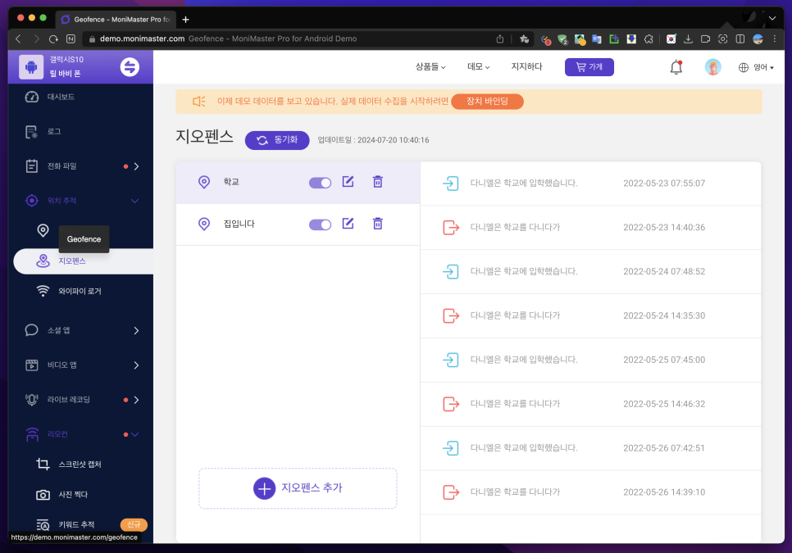Click the Android device icon
Viewport: 792px width, 553px height.
[x=31, y=66]
